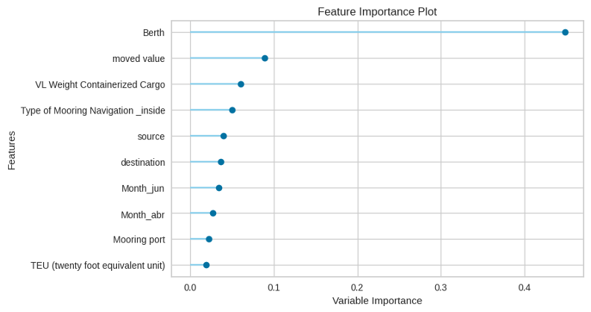Click the 0.4 x-axis tick label
Viewport: 591px width, 312px height.
click(525, 287)
